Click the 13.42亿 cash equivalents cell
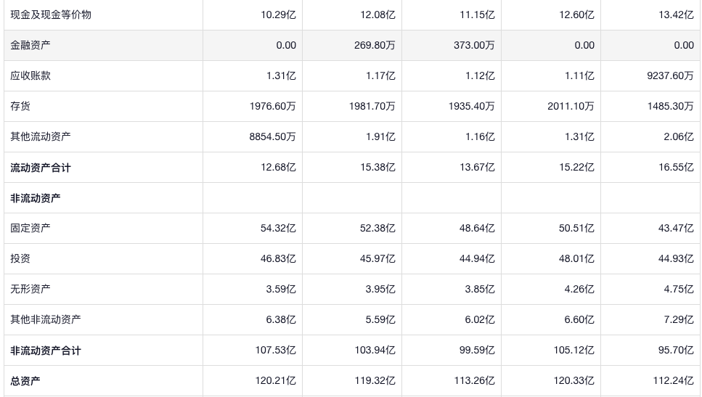Image resolution: width=702 pixels, height=397 pixels. click(x=676, y=15)
